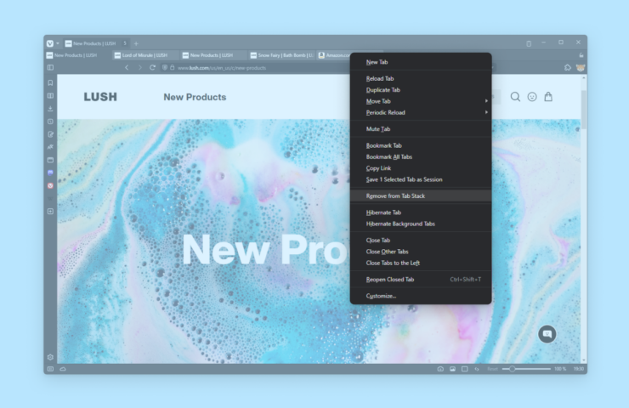629x408 pixels.
Task: Toggle tab tiling in status bar
Action: click(465, 369)
